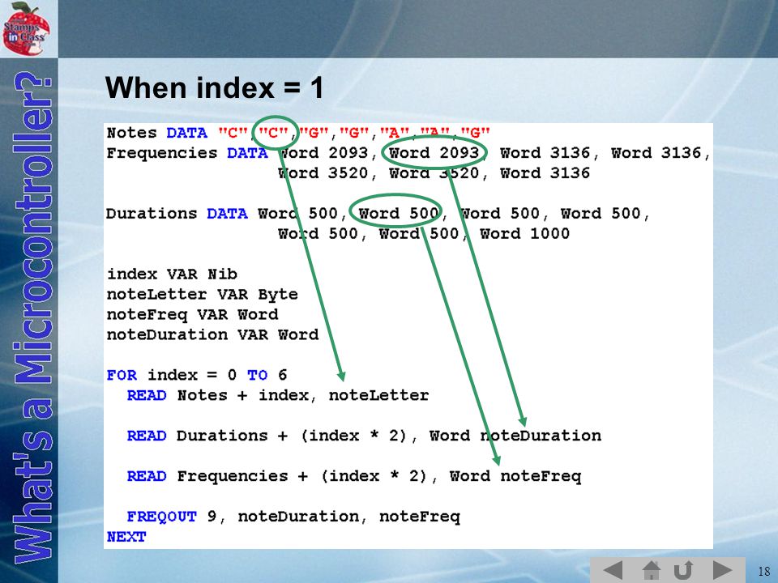The height and width of the screenshot is (583, 778).
Task: Click the FOR keyword in loop header
Action: pos(122,375)
